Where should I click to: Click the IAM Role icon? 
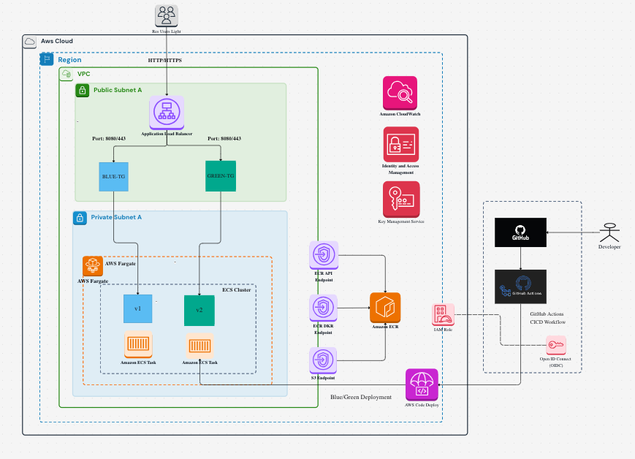click(x=443, y=315)
